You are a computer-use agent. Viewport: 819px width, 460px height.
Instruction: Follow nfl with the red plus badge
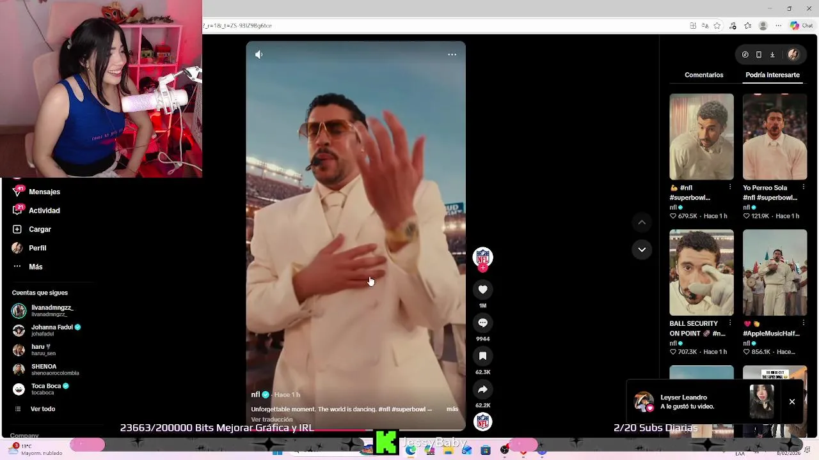482,268
